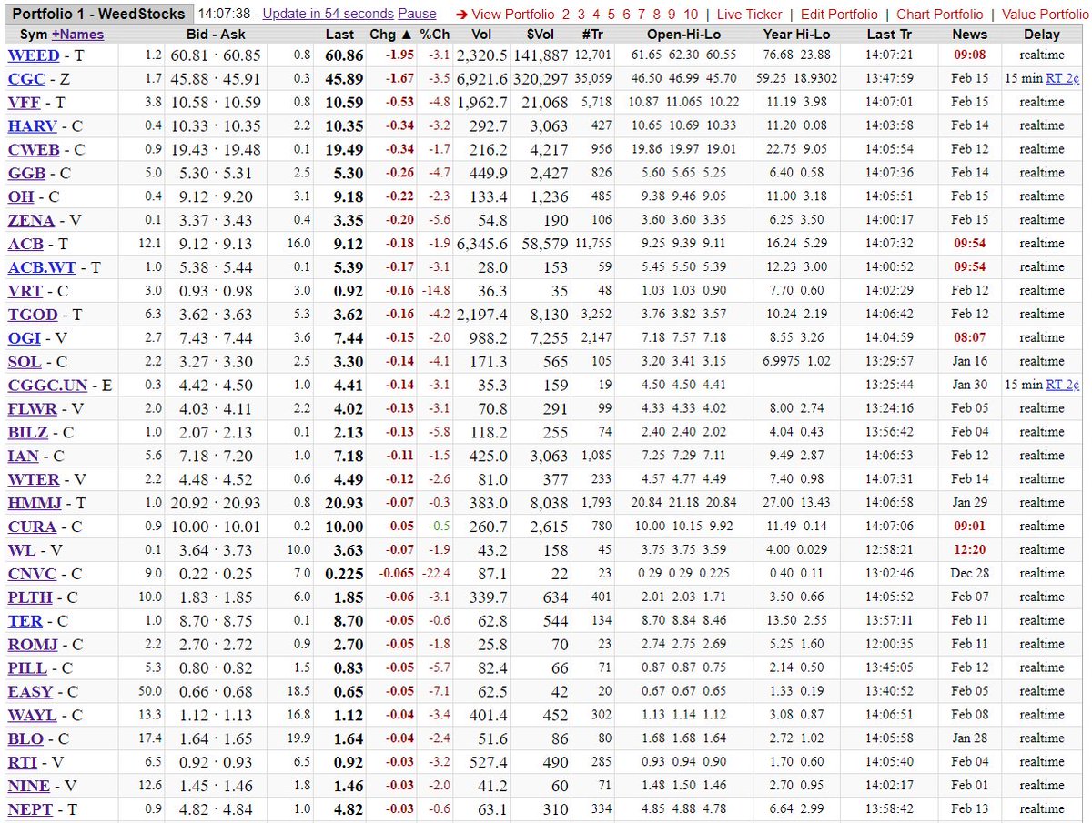The height and width of the screenshot is (823, 1092).
Task: Open the CURA symbol link
Action: [31, 527]
